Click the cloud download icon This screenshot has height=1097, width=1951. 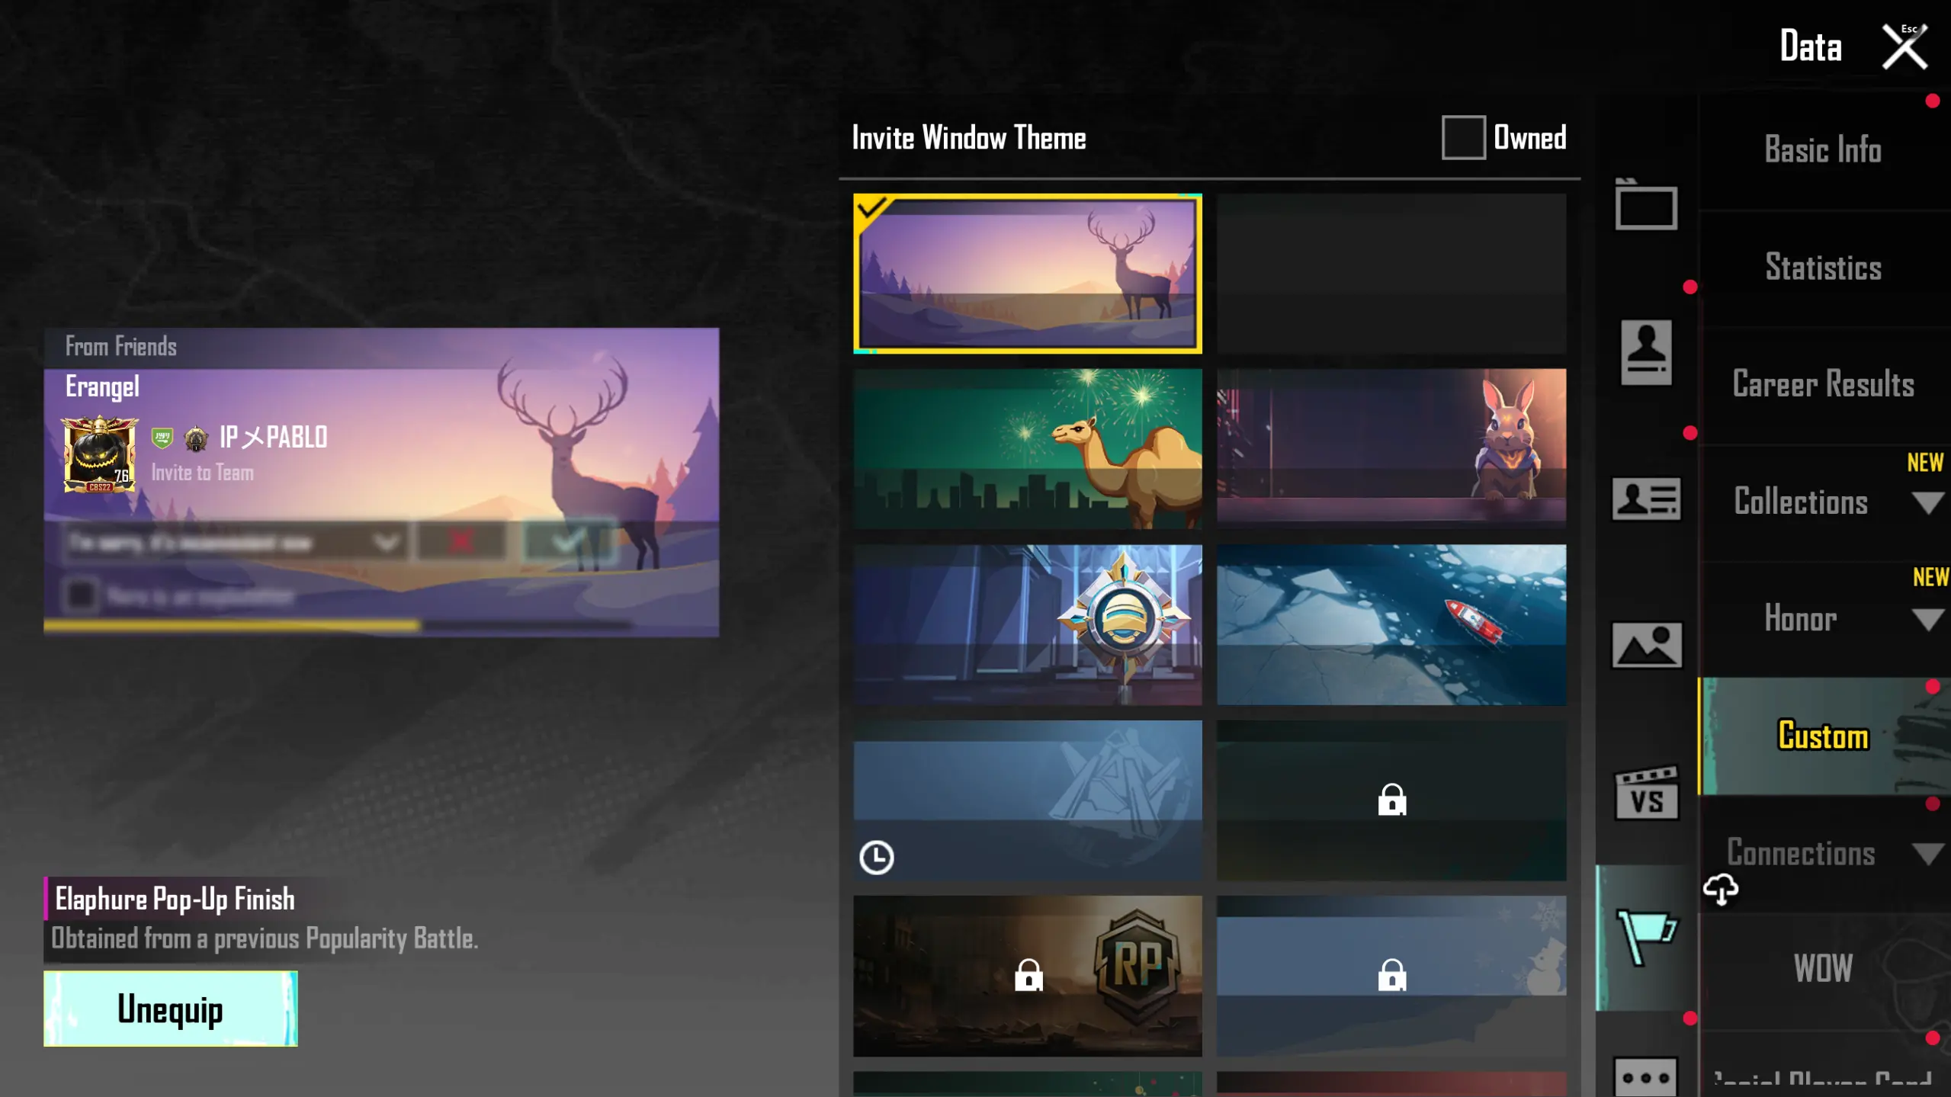1720,889
